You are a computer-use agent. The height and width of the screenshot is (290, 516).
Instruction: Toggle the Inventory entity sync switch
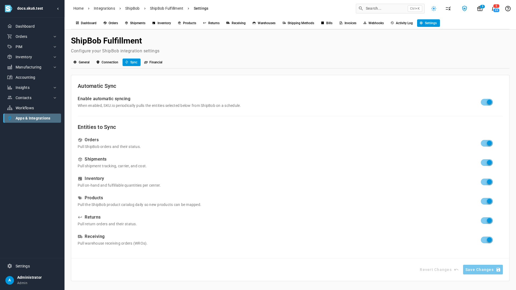click(487, 182)
